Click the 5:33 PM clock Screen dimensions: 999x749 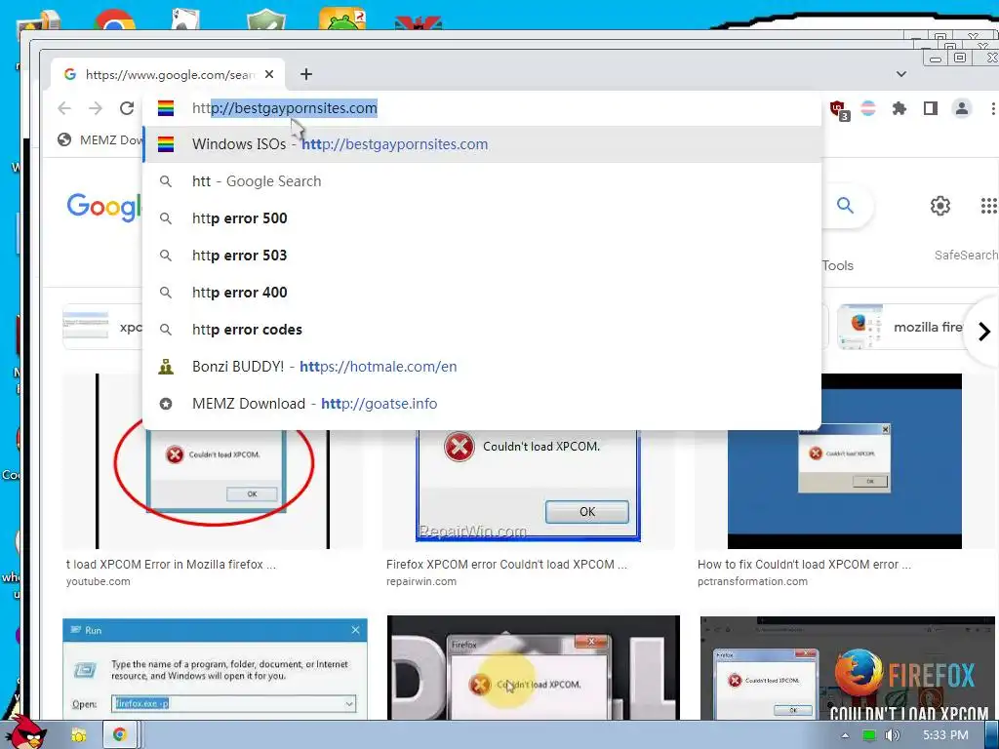point(945,735)
